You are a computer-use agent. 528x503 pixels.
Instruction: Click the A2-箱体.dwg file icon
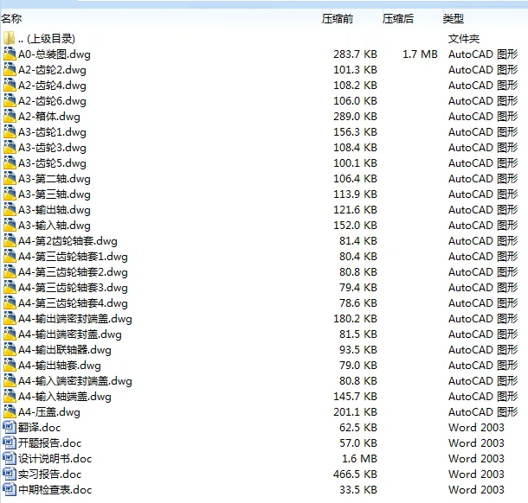pyautogui.click(x=10, y=117)
